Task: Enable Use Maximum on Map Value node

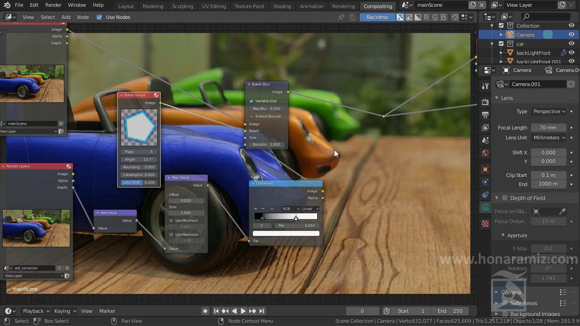Action: click(x=171, y=235)
